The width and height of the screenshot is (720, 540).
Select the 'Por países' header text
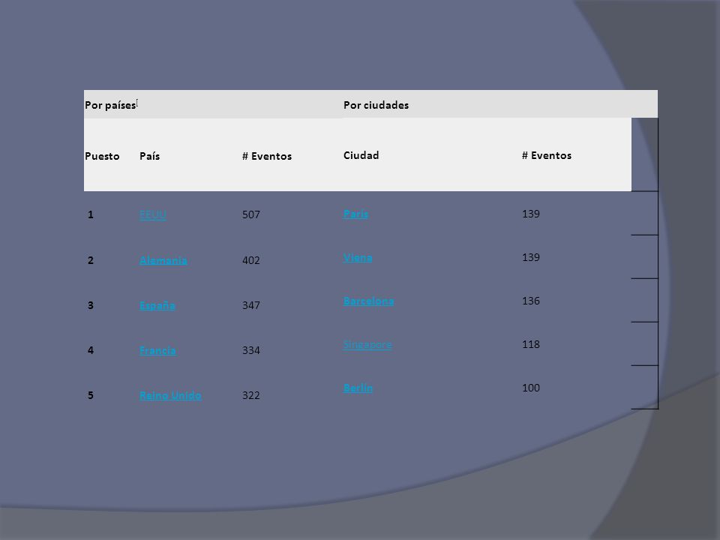coord(110,105)
